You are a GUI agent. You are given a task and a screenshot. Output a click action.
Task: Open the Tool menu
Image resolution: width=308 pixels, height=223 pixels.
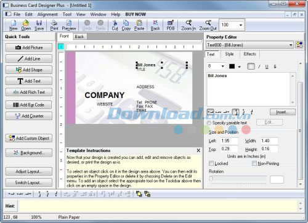(67, 14)
